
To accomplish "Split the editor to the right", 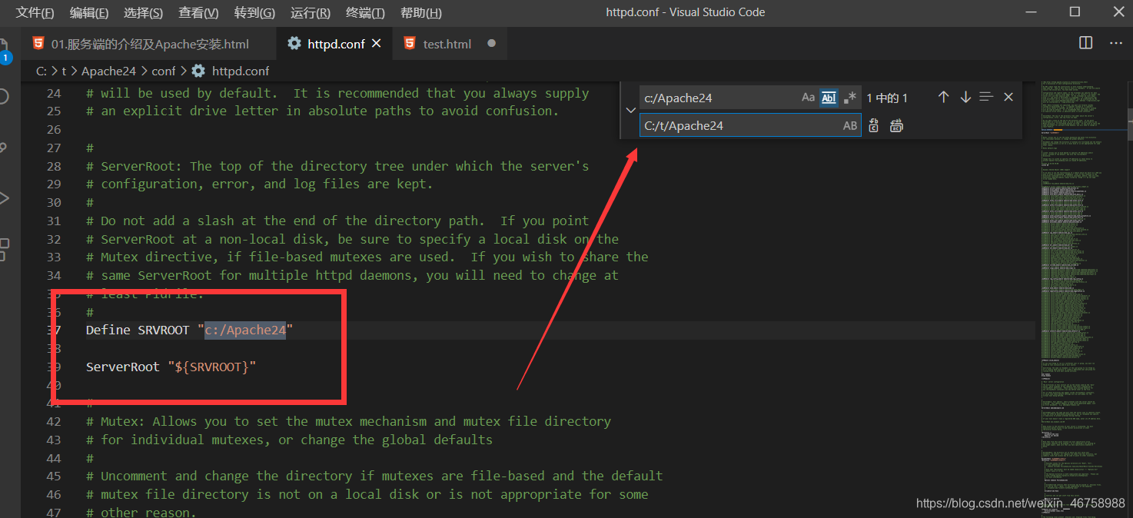I will tap(1085, 44).
